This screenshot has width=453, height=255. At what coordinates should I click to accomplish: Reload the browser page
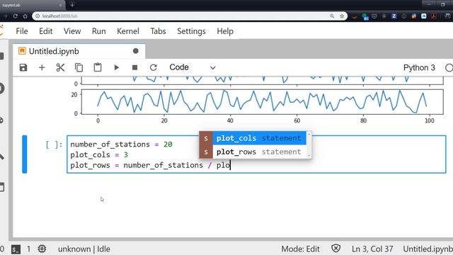pyautogui.click(x=16, y=16)
